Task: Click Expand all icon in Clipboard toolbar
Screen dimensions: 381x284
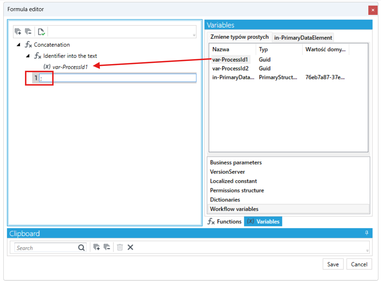Action: click(x=97, y=247)
